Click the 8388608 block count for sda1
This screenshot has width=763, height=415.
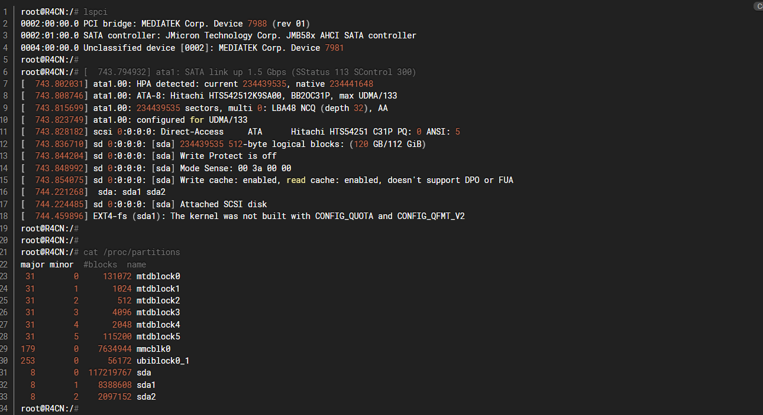click(114, 385)
